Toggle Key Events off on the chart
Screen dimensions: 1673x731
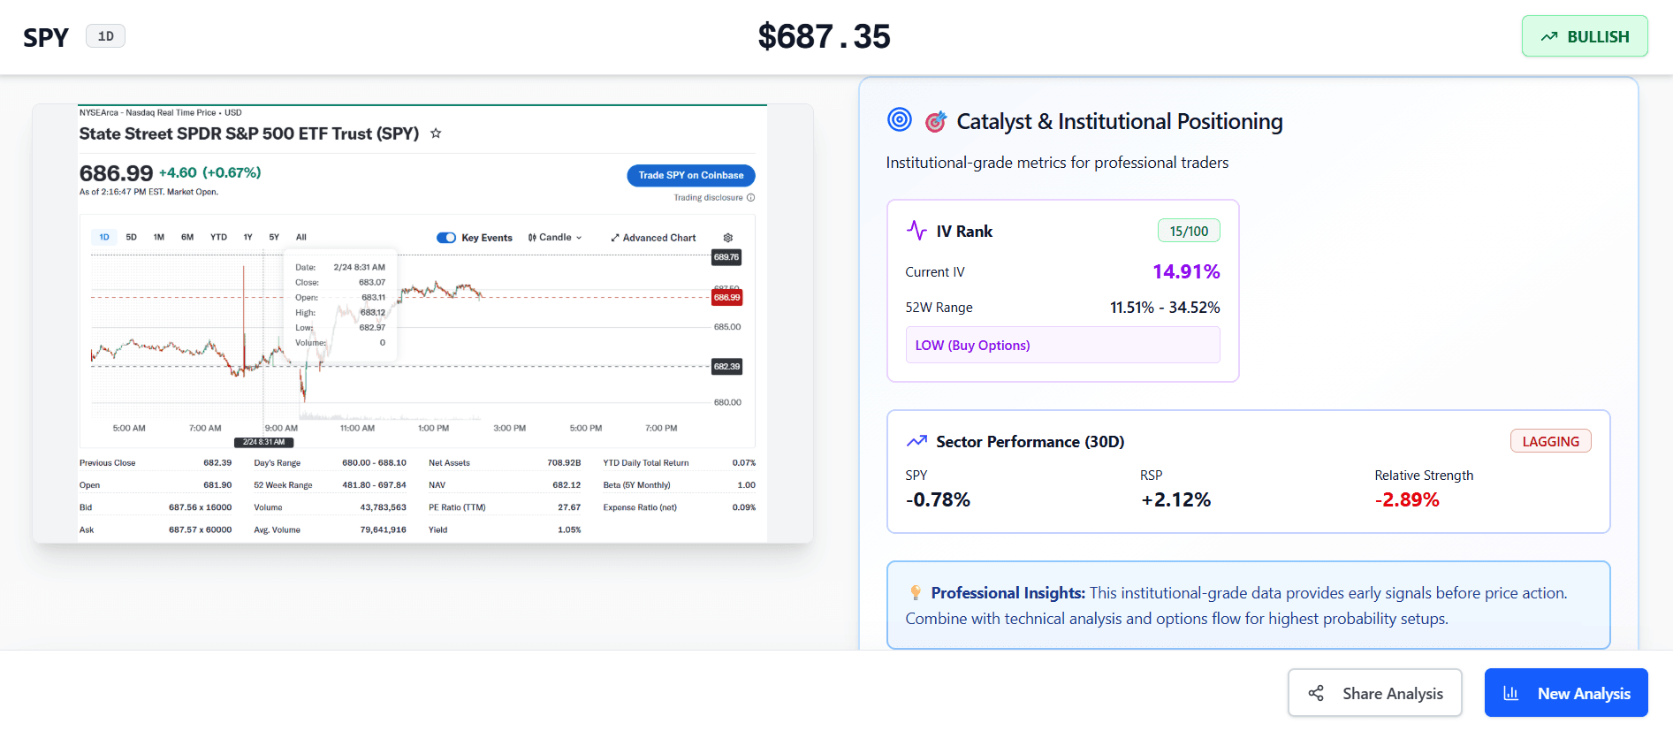[446, 237]
